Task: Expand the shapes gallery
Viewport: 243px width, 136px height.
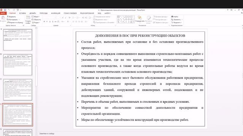Action: 134,22
